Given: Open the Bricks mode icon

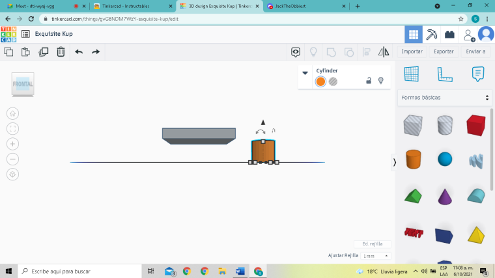Looking at the screenshot, I should pos(449,35).
